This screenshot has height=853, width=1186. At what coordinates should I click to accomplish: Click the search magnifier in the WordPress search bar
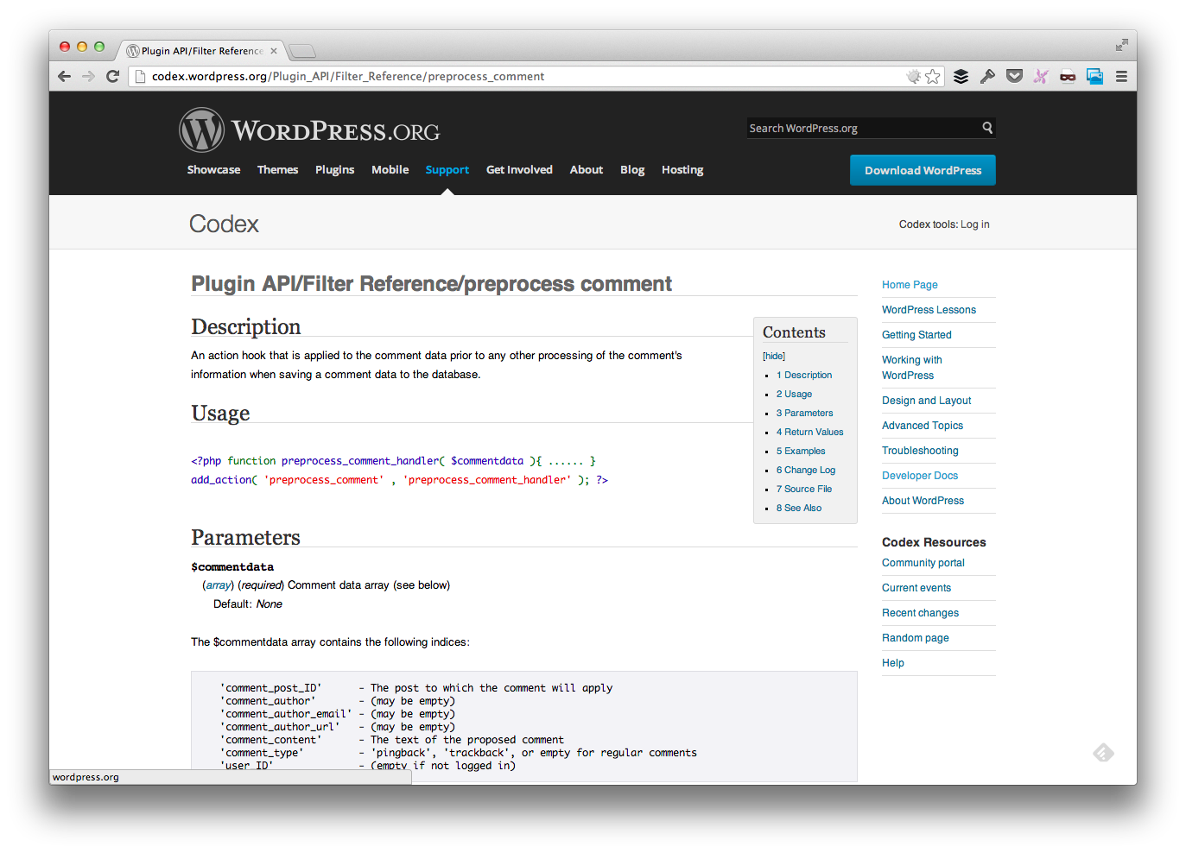pos(986,128)
